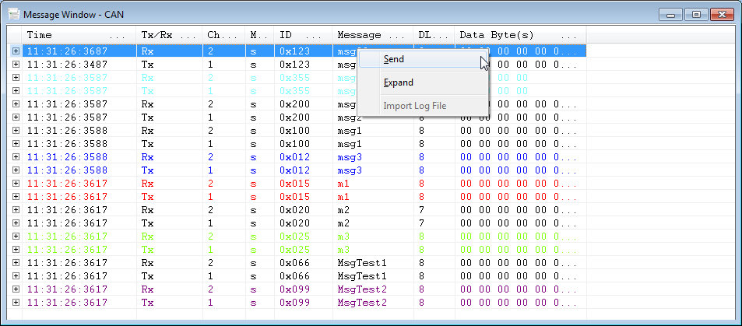This screenshot has height=326, width=742.
Task: Click channel 1 in the Tx 0x066 row
Action: pos(210,276)
